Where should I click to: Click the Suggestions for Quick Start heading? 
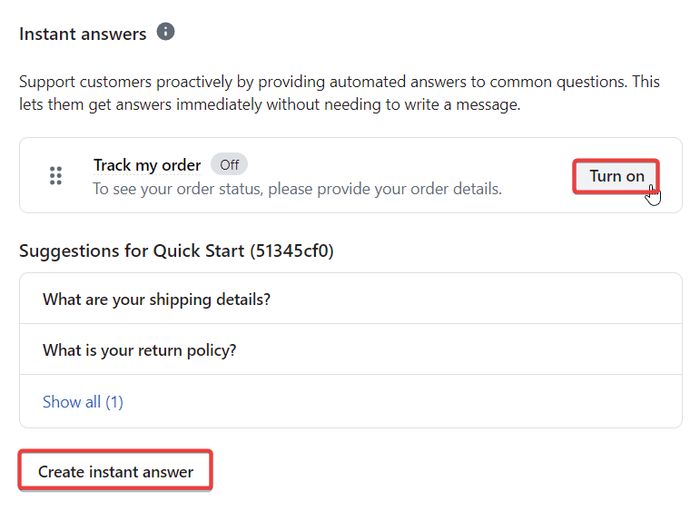tap(176, 251)
